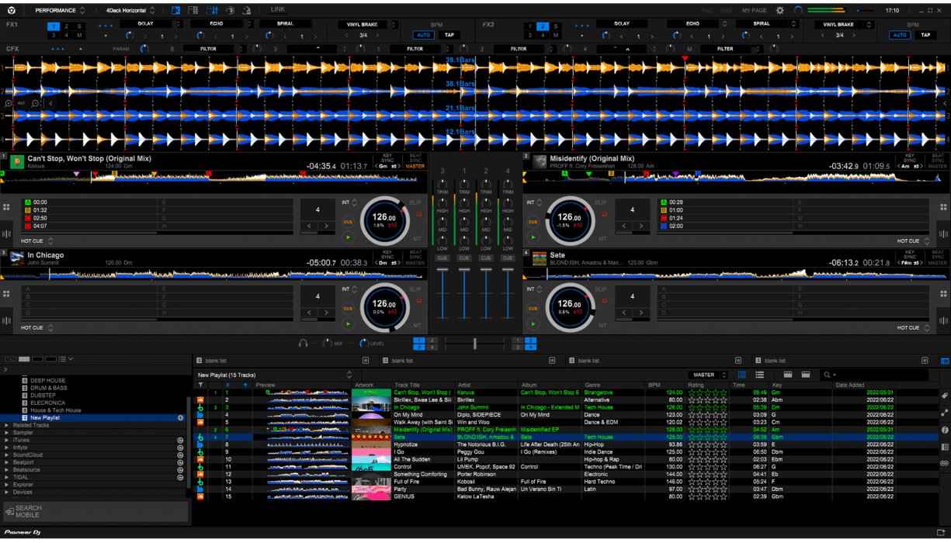951x543 pixels.
Task: Expand the iTunes tree item
Action: pos(6,440)
